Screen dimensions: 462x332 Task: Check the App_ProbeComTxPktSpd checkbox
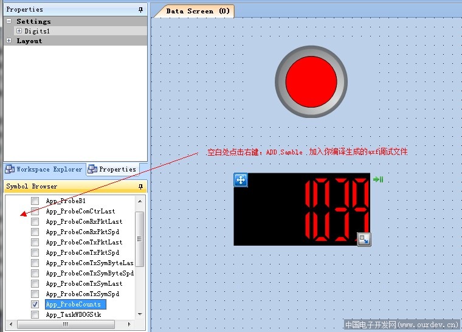[x=35, y=252]
